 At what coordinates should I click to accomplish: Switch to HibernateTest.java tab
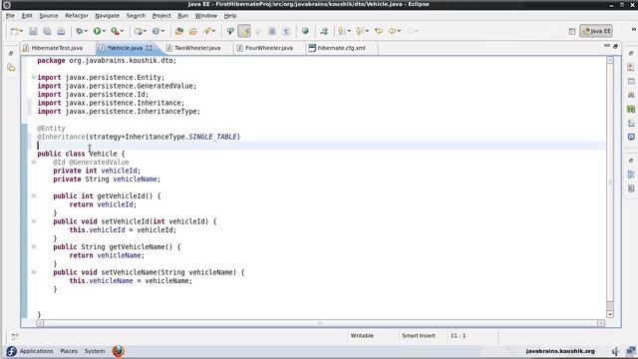click(x=53, y=48)
